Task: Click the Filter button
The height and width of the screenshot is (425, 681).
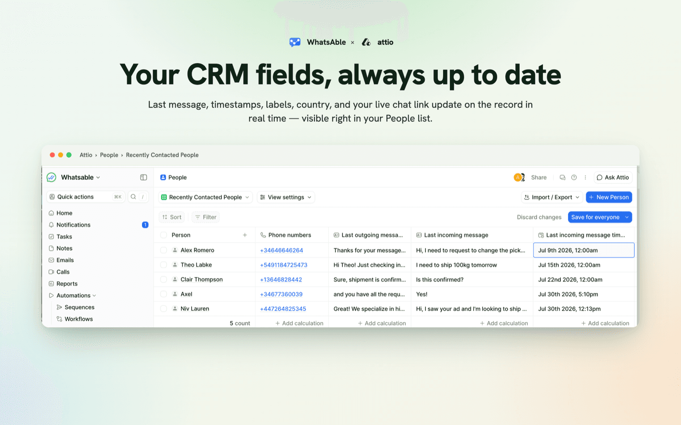Action: (206, 217)
